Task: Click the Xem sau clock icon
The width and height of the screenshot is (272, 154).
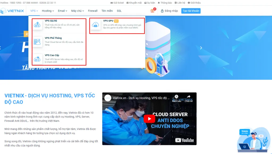Action: point(176,97)
